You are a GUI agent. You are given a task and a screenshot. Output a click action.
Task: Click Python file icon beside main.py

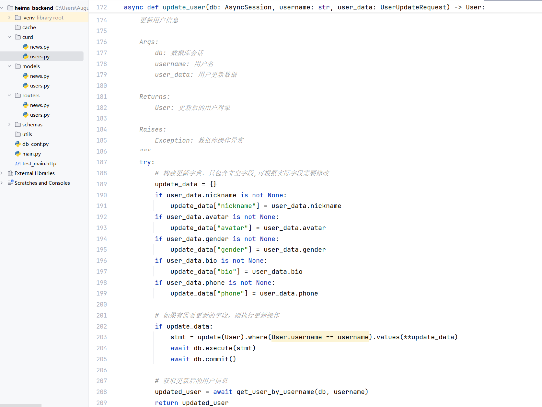(18, 154)
